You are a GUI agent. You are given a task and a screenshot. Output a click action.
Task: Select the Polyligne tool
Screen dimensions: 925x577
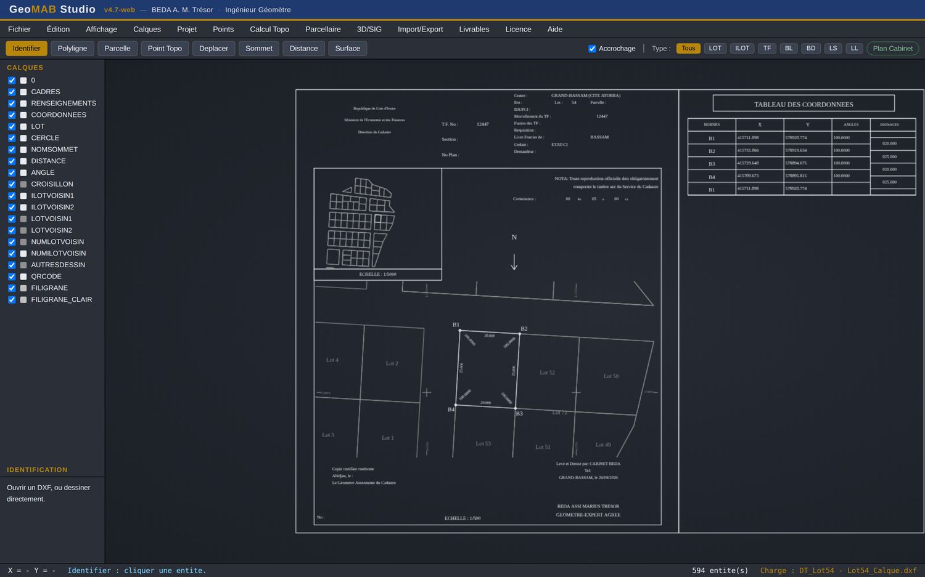pos(72,48)
